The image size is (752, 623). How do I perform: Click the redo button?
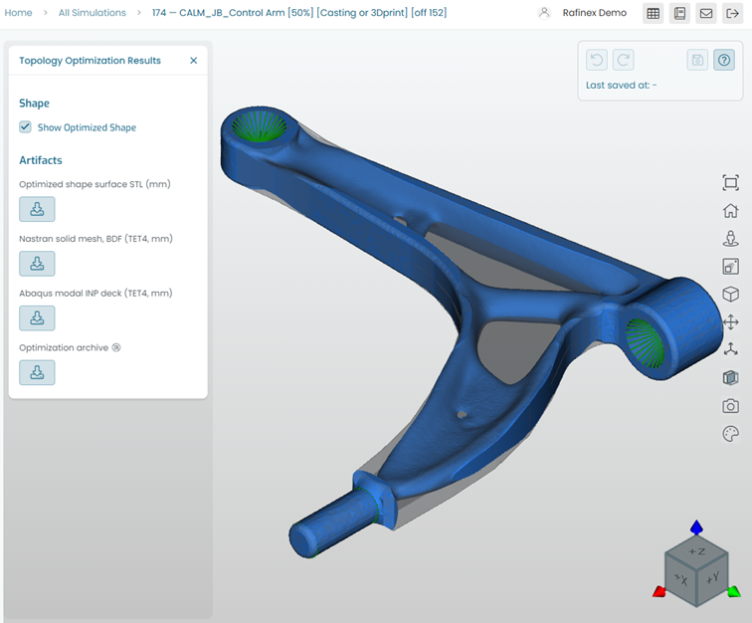[x=623, y=60]
